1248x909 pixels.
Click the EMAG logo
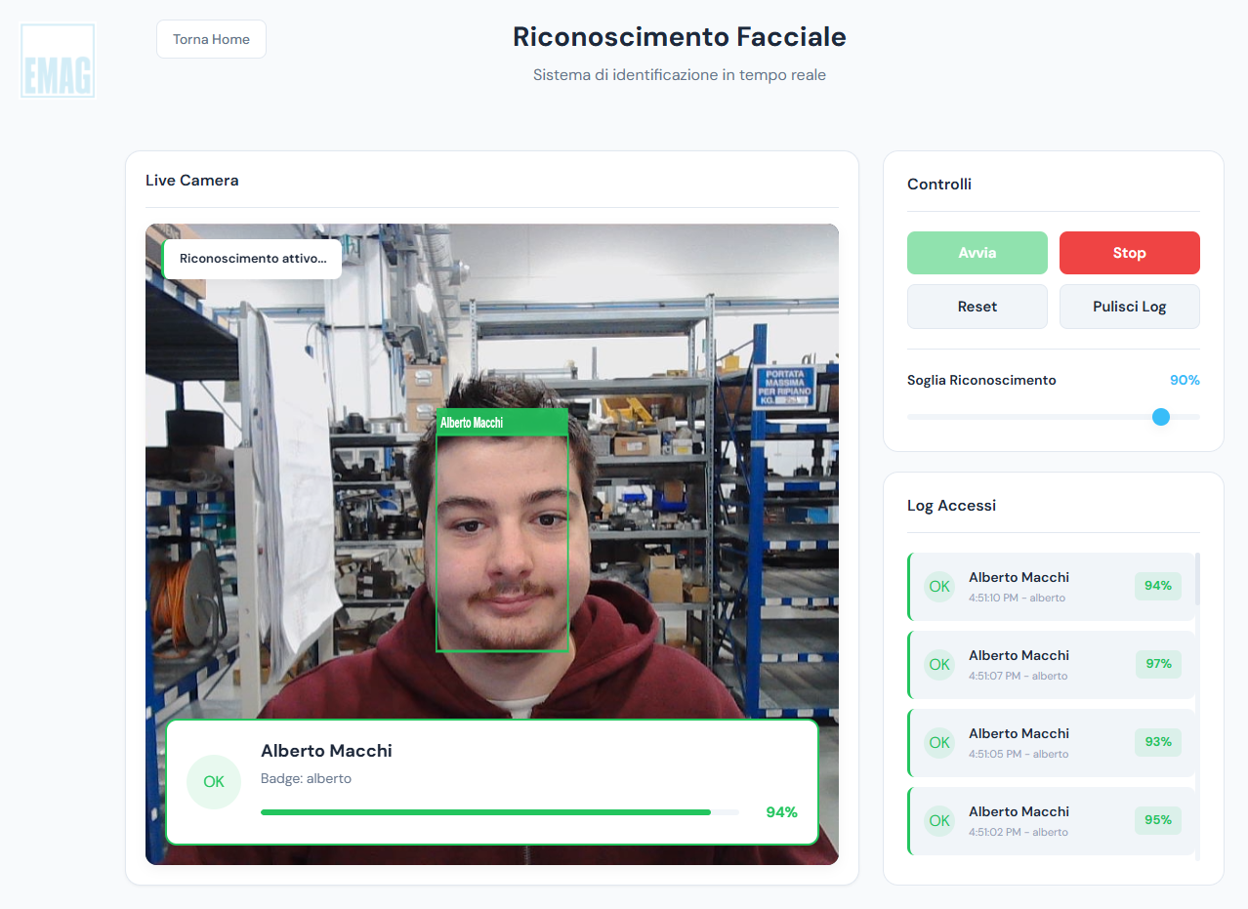click(x=58, y=62)
